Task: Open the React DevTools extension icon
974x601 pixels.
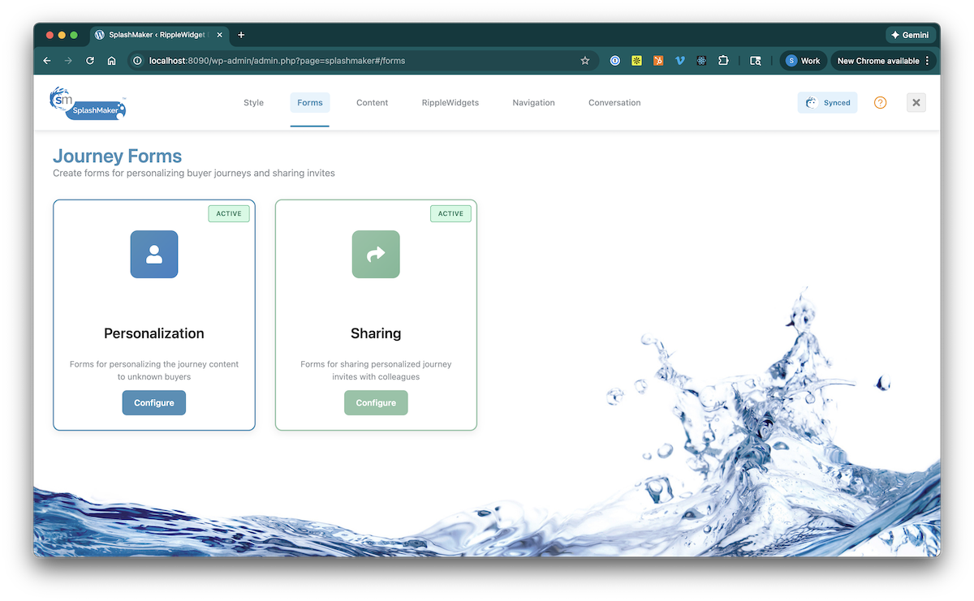Action: click(701, 61)
